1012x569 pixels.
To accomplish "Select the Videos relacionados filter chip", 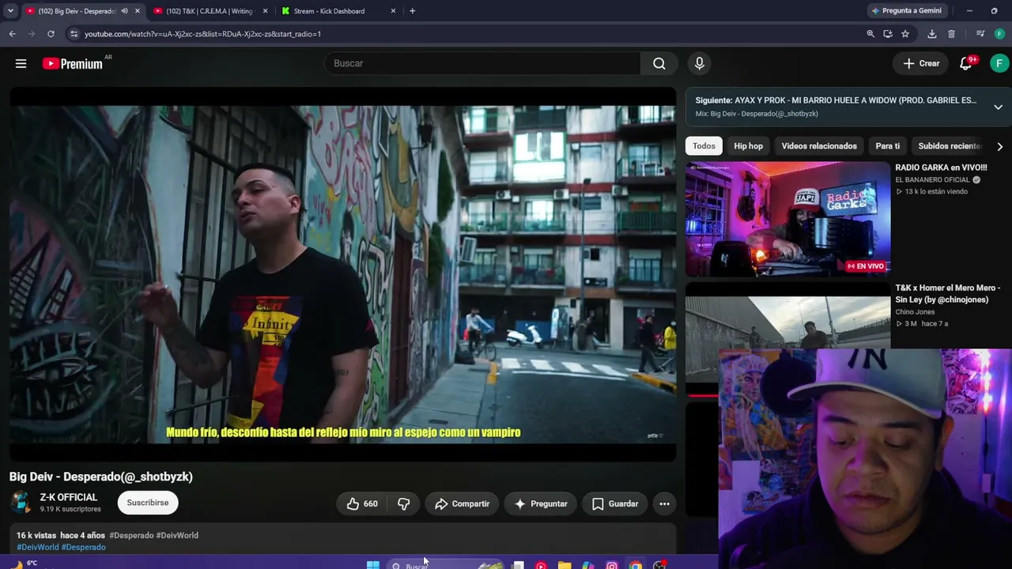I will click(x=819, y=146).
